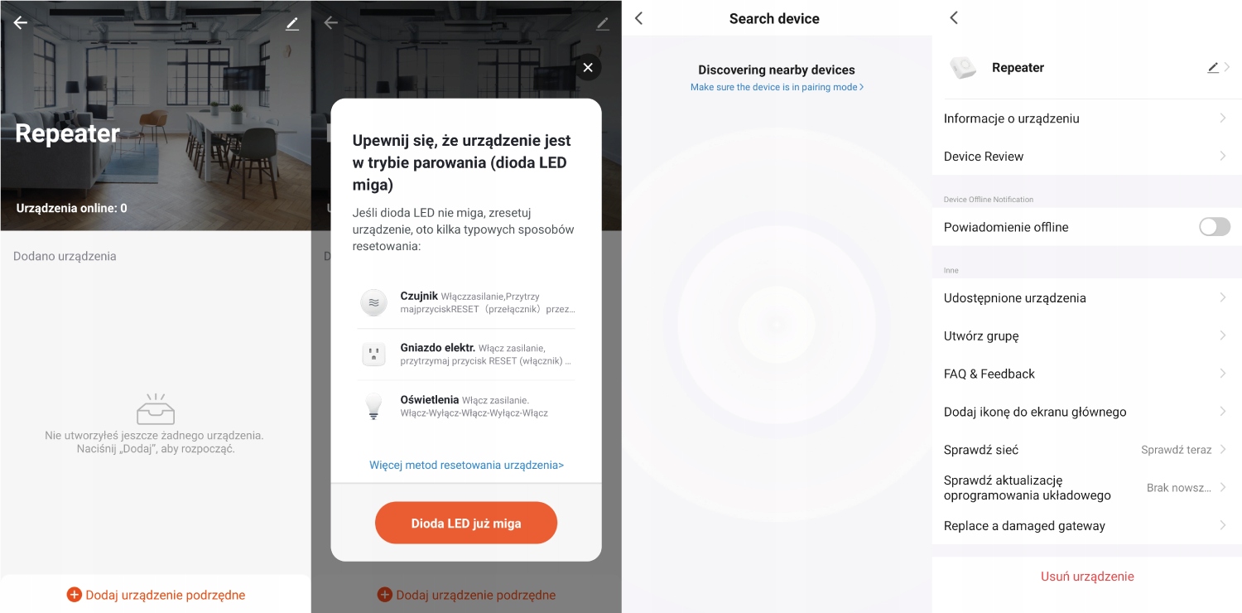Select the Oświetlenia light bulb icon
This screenshot has height=613, width=1242.
point(374,406)
